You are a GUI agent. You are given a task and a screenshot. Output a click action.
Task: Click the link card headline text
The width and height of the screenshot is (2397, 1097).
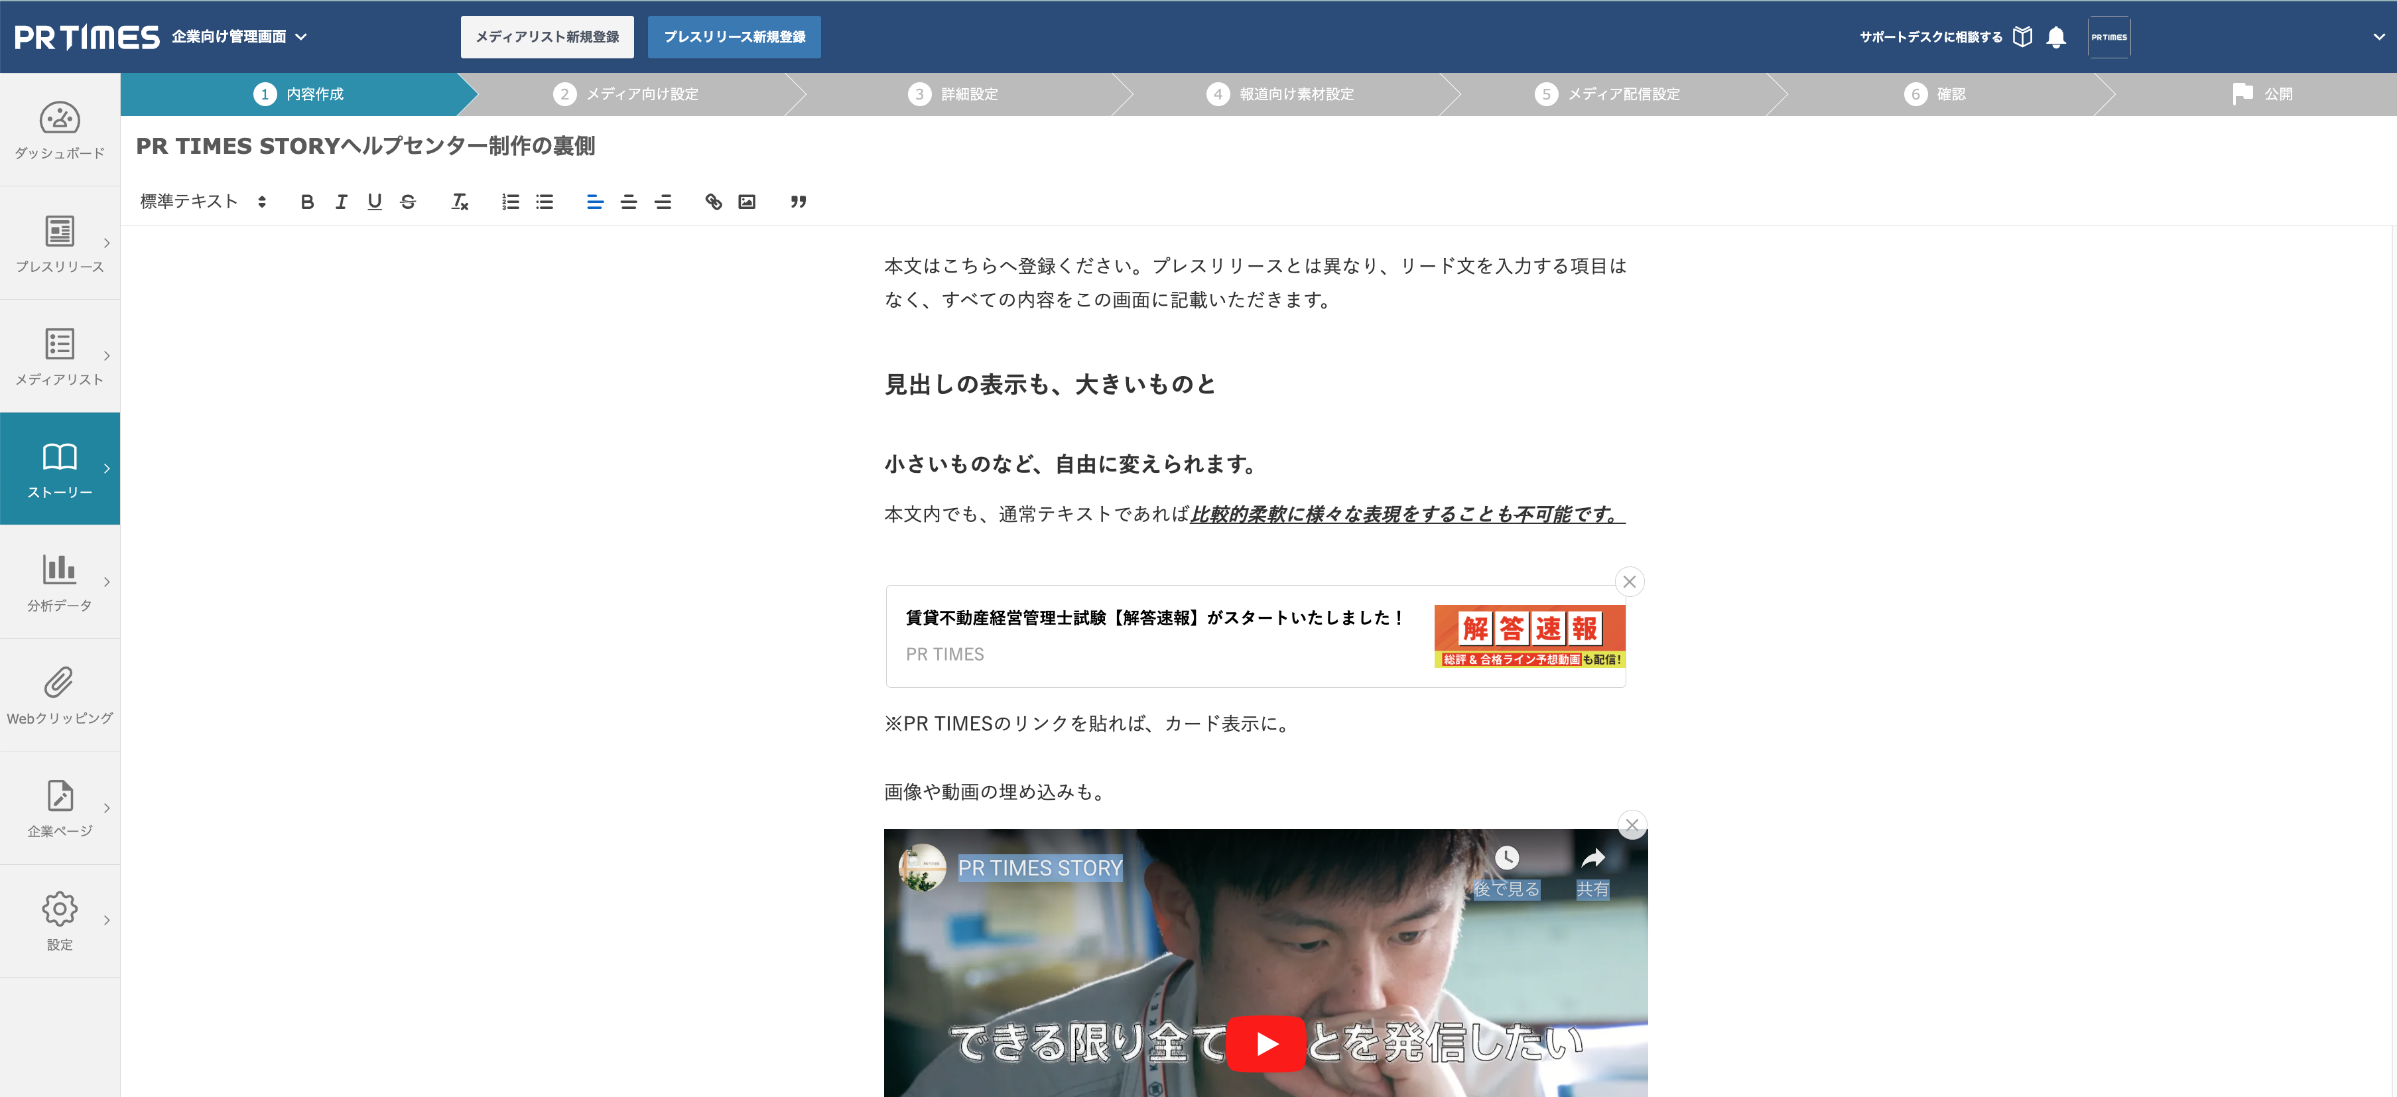tap(1154, 618)
